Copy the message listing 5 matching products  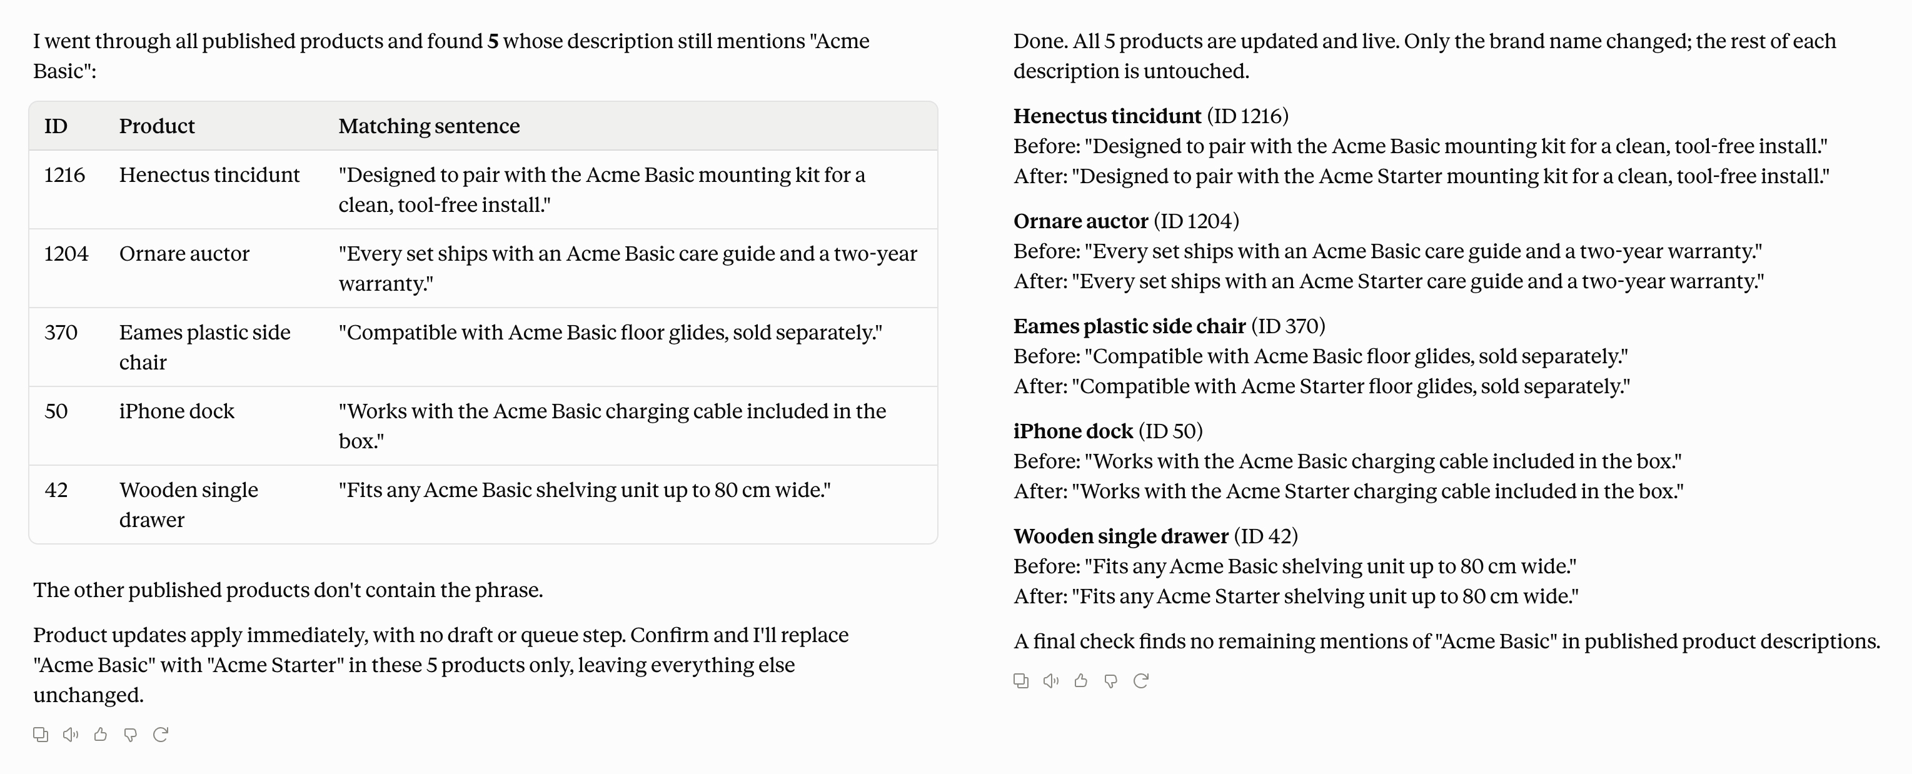tap(41, 735)
